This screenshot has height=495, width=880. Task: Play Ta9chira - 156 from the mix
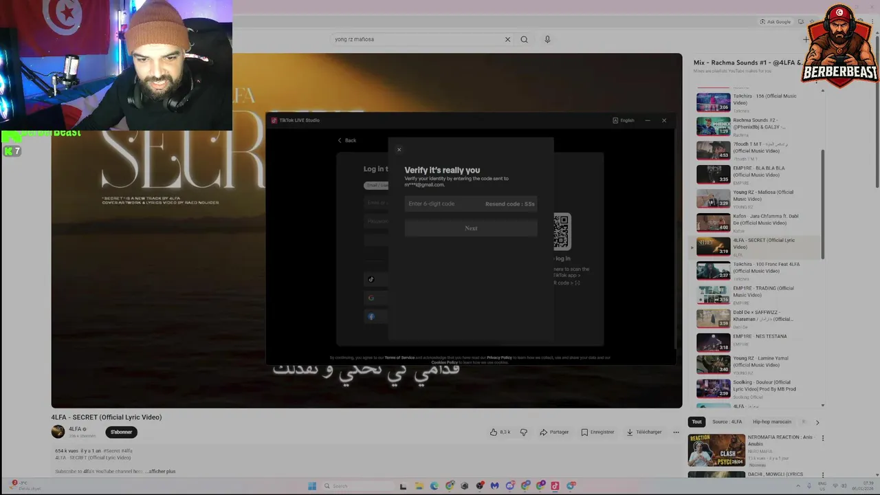click(756, 102)
